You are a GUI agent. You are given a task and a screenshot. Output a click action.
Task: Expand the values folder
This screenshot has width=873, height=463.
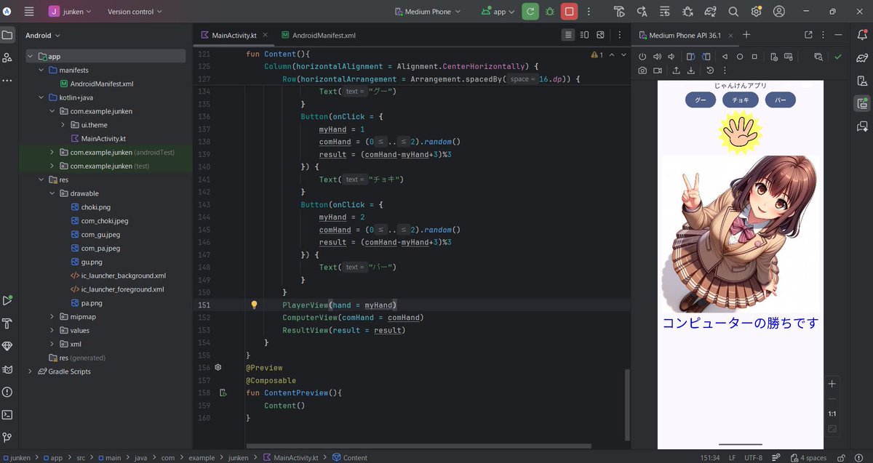click(x=52, y=331)
